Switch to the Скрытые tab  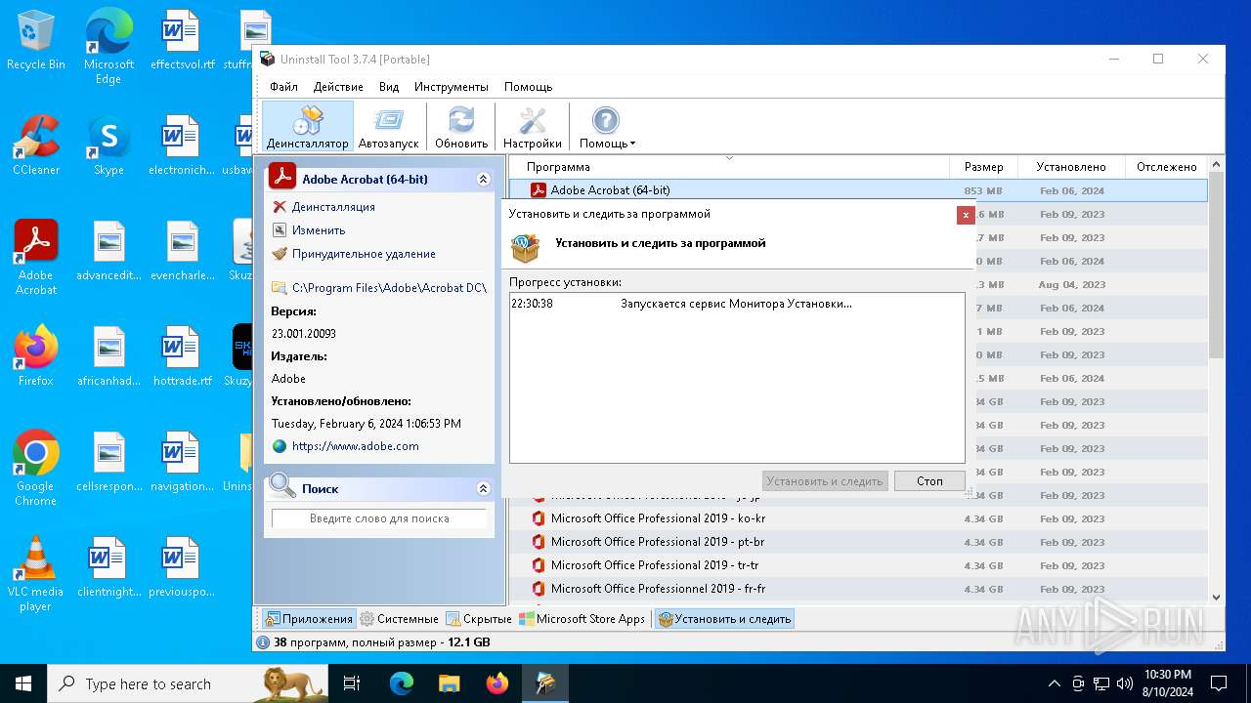click(479, 619)
